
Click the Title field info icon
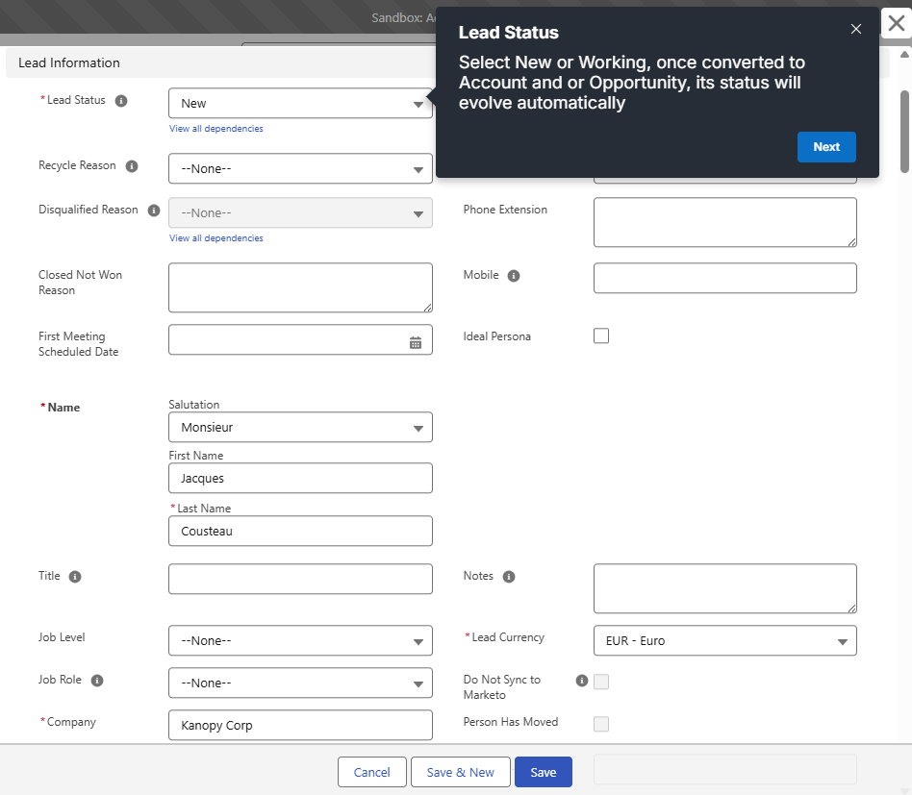click(75, 577)
